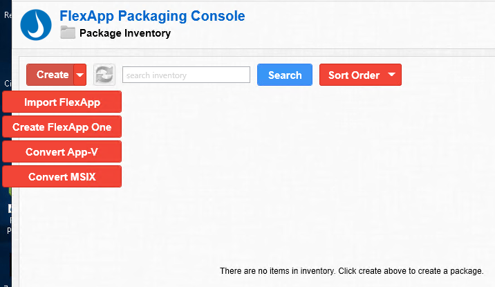Click the blue Search button
This screenshot has height=287, width=495.
coord(285,75)
